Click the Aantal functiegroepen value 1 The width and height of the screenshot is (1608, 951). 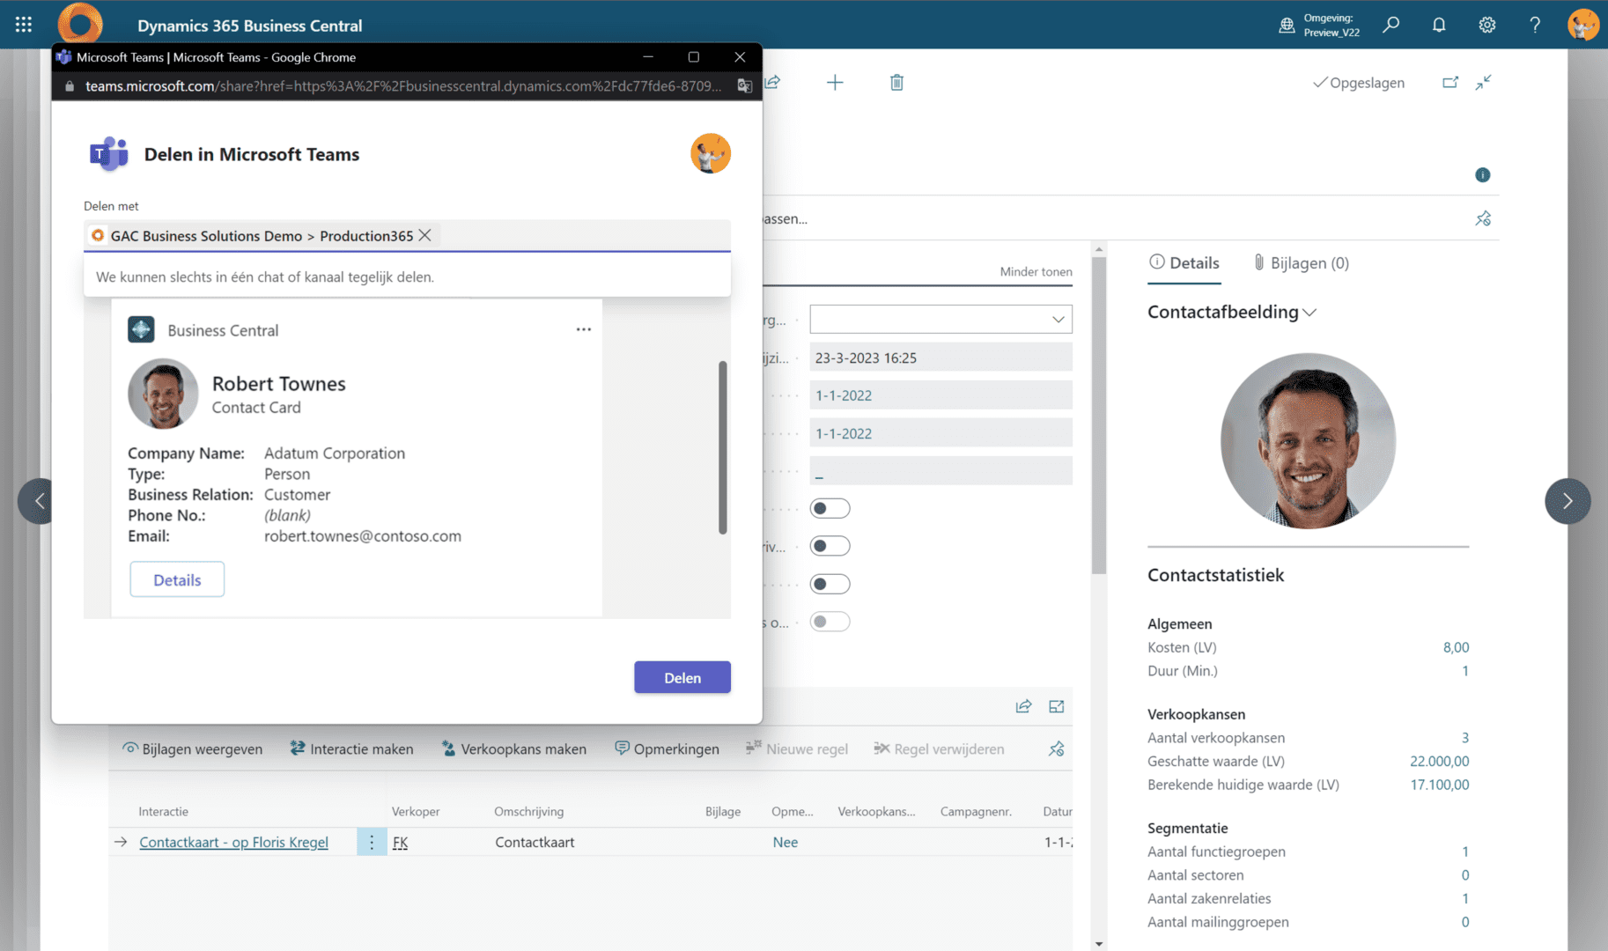point(1464,851)
